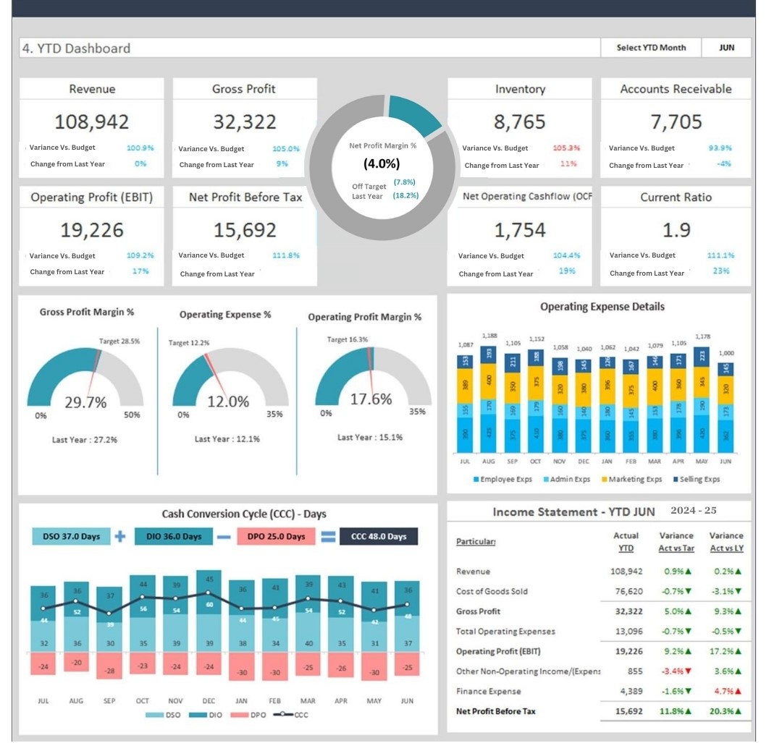Select the Revenue value 108,942 card
This screenshot has height=743, width=782.
tap(92, 122)
